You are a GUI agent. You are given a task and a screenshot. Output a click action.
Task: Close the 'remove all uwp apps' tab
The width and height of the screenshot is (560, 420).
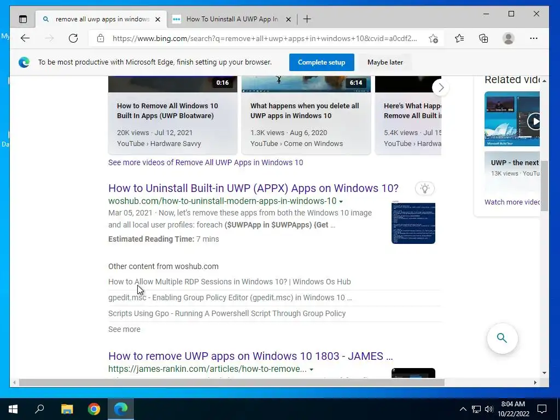click(x=158, y=19)
